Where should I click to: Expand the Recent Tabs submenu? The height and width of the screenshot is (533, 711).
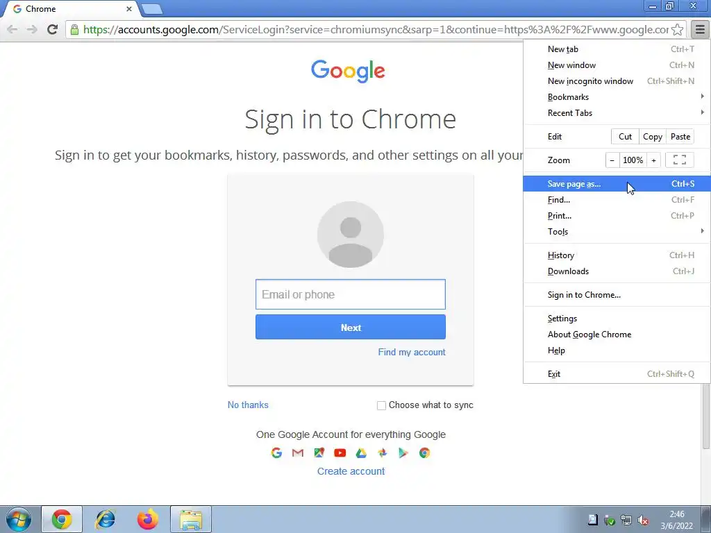coord(617,113)
